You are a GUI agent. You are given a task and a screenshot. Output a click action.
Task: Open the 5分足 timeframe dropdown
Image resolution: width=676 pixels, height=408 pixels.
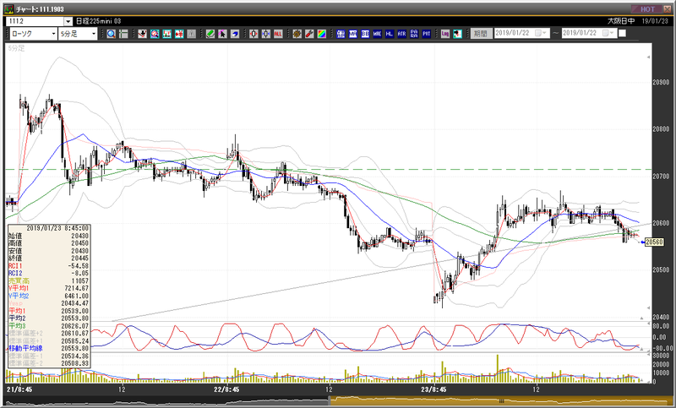[x=78, y=34]
